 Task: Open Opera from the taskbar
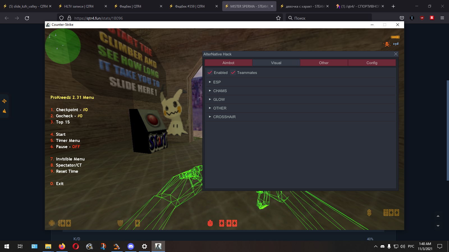pos(76,246)
